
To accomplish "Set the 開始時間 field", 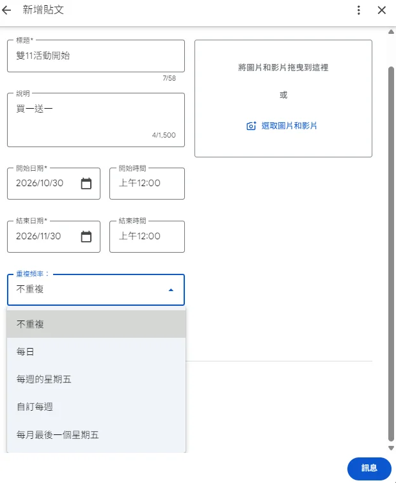I will [x=147, y=184].
